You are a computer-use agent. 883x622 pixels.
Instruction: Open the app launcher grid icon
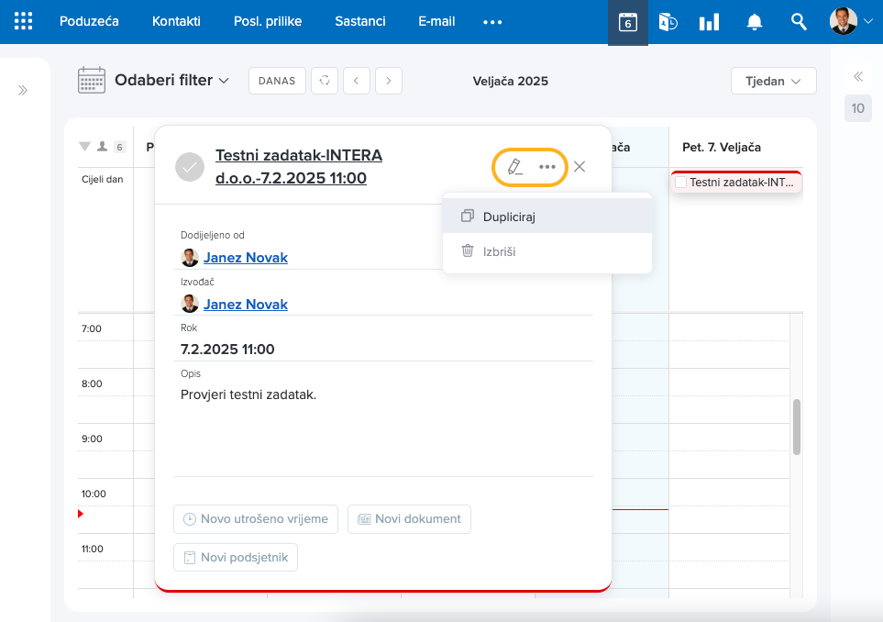[x=24, y=21]
